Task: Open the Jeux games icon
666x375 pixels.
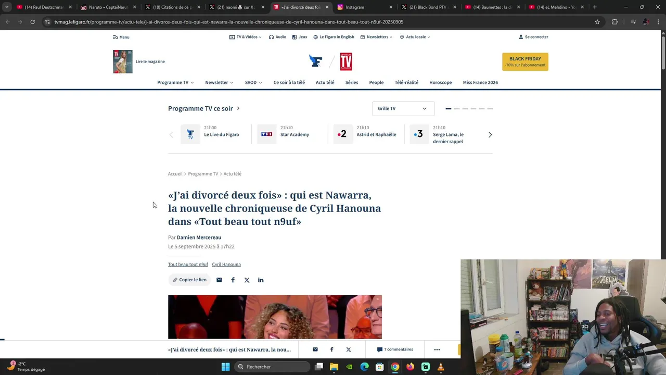Action: click(294, 37)
